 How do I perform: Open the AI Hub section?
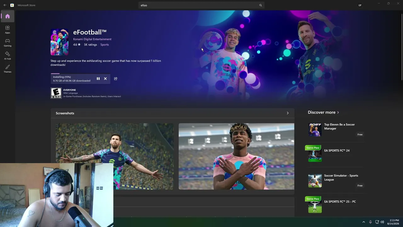(8, 56)
